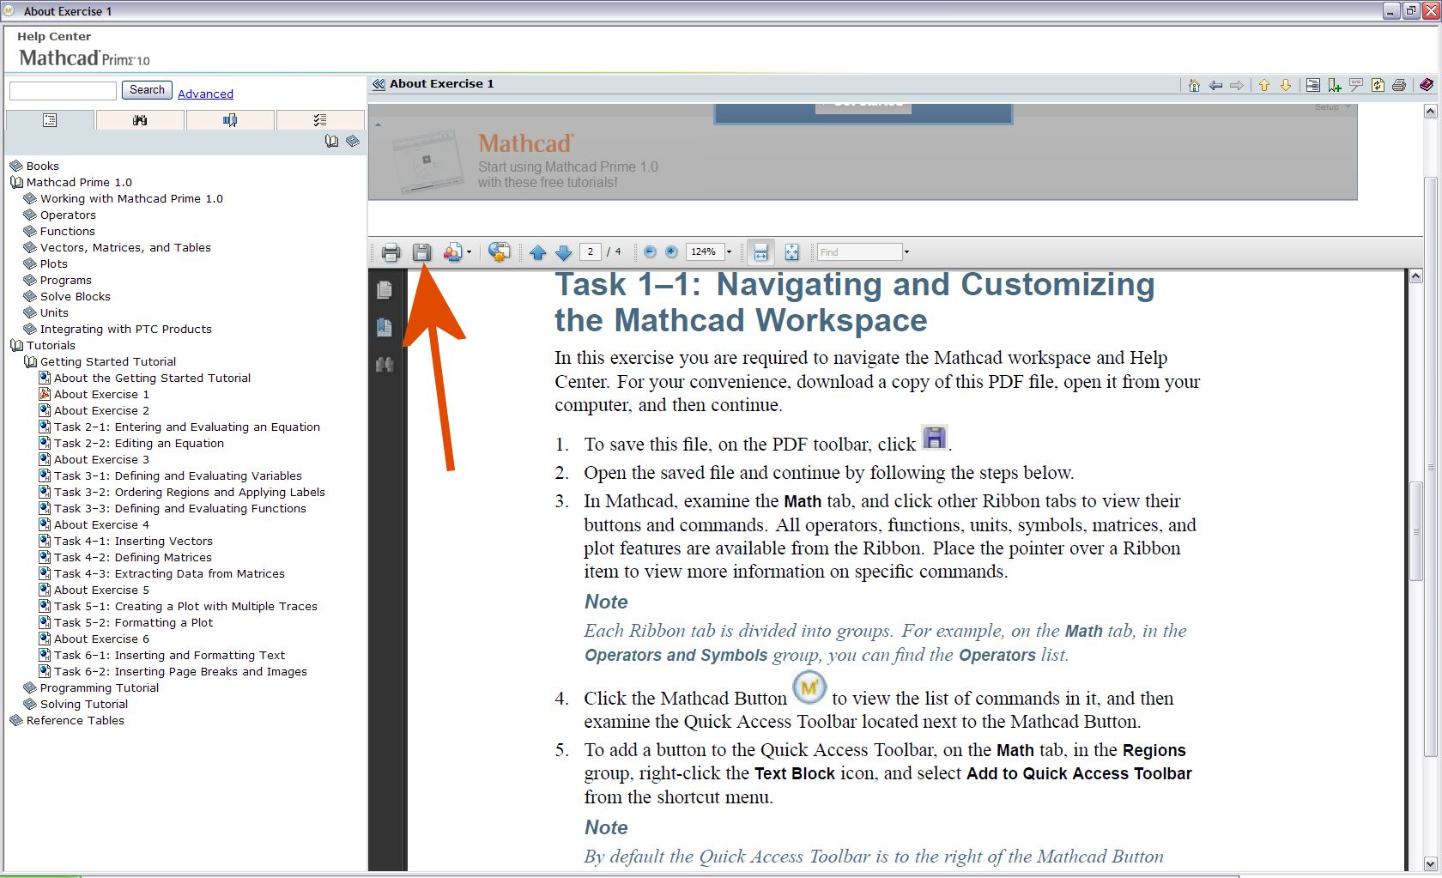This screenshot has width=1442, height=878.
Task: Open the purple help book icon
Action: click(x=1427, y=85)
